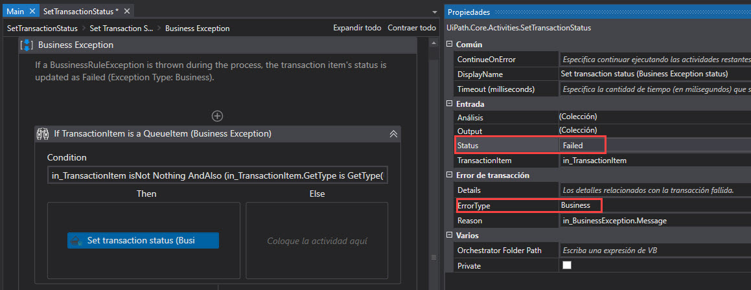
Task: Click the plus add-activity button
Action: click(218, 116)
